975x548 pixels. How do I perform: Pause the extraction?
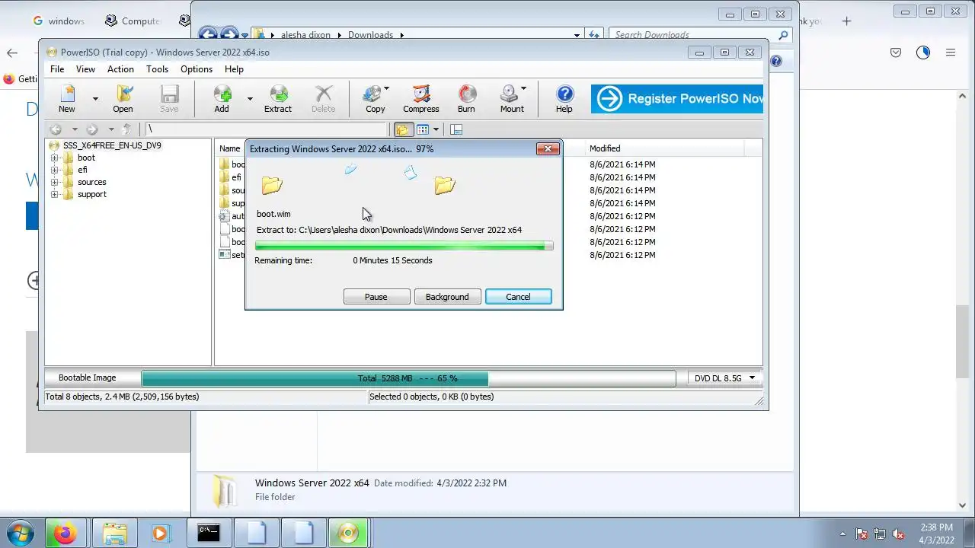[x=376, y=297]
